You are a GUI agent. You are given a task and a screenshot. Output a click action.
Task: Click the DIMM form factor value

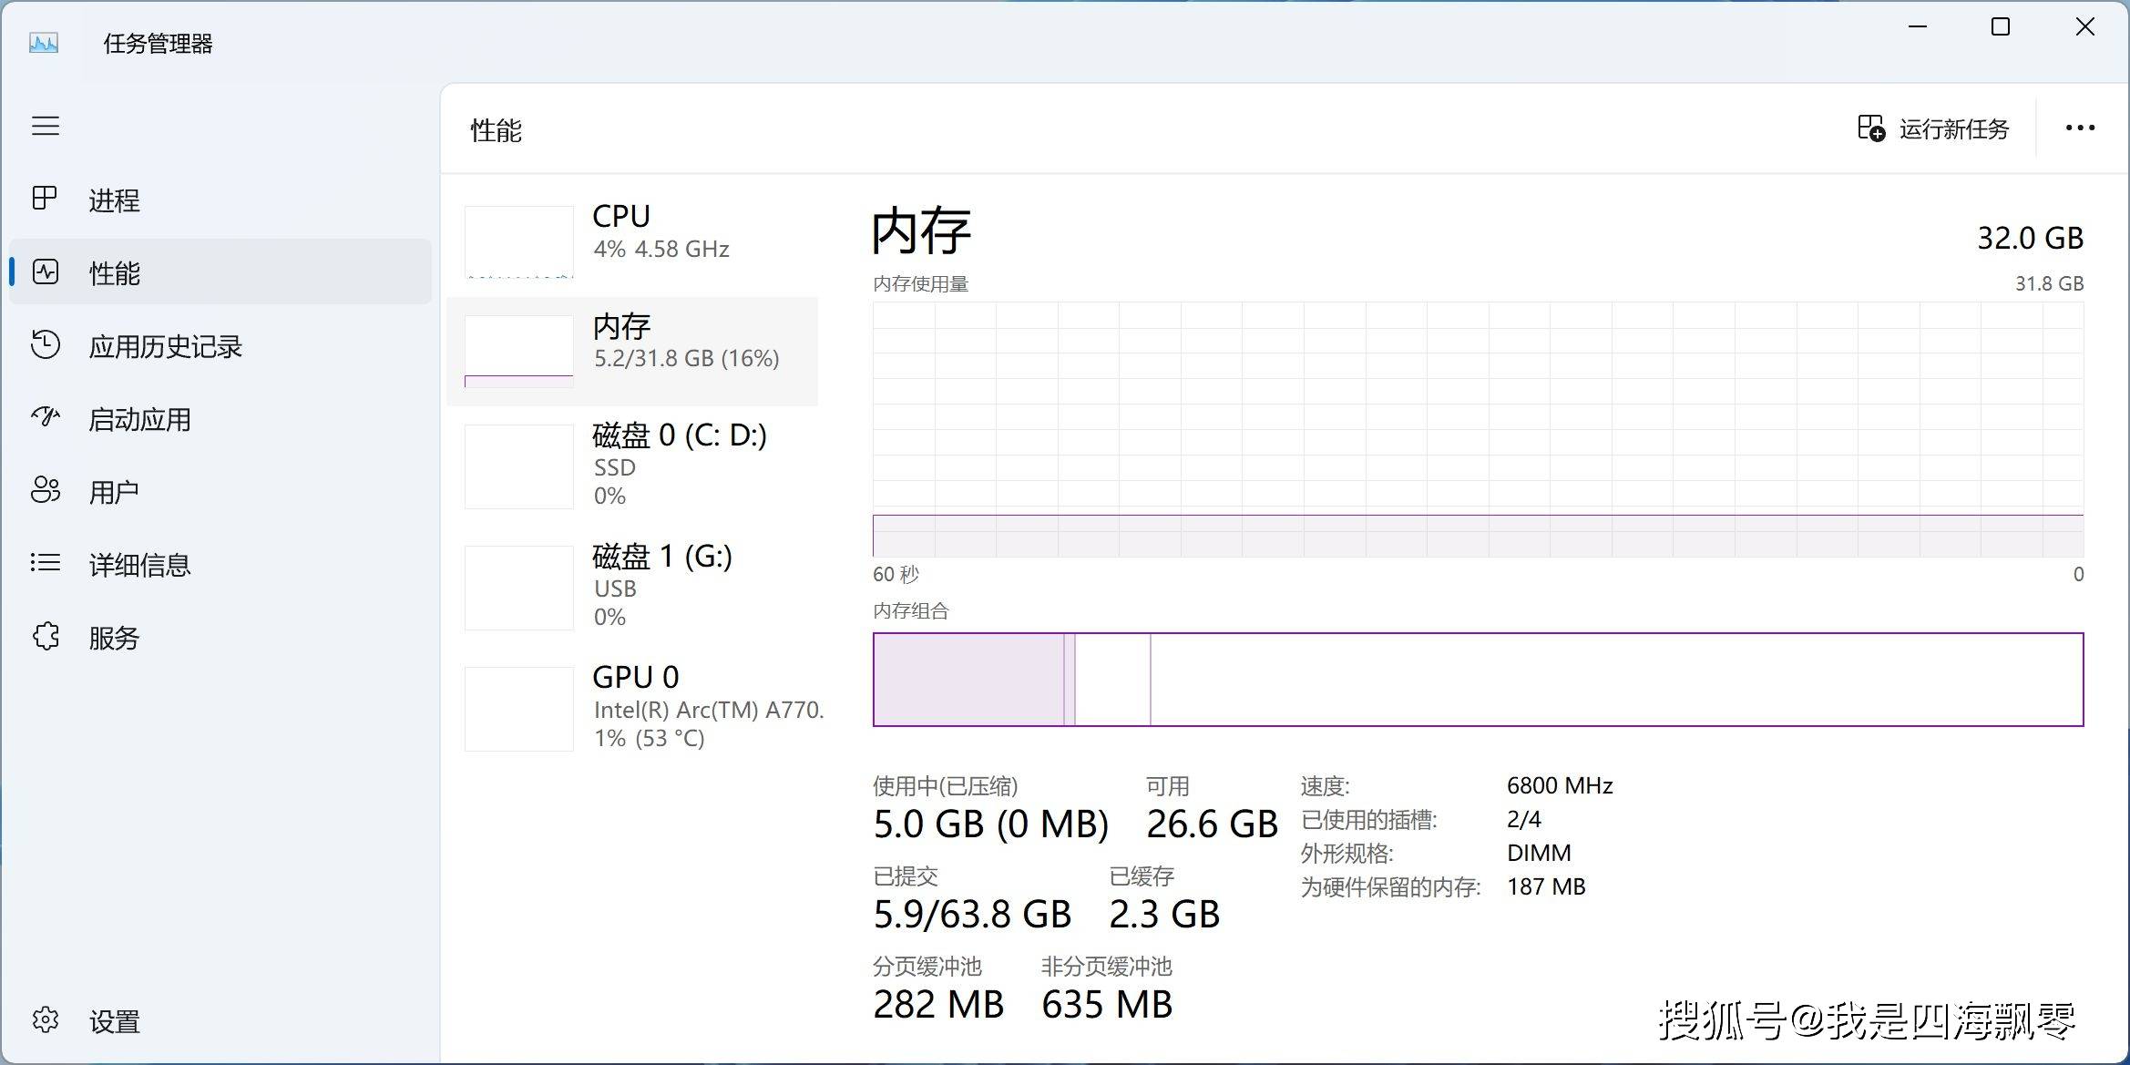1539,853
